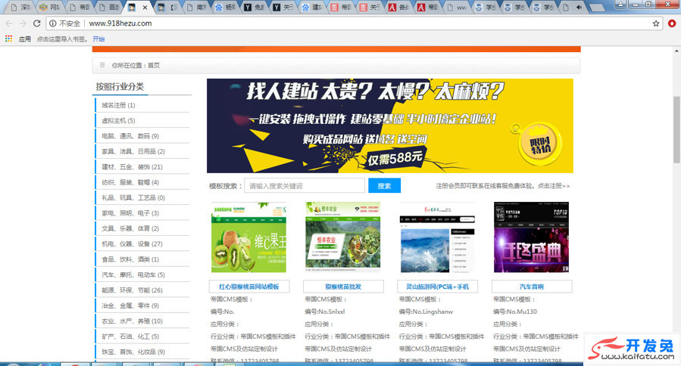This screenshot has height=366, width=681.
Task: Click the template search keyword field
Action: point(305,186)
